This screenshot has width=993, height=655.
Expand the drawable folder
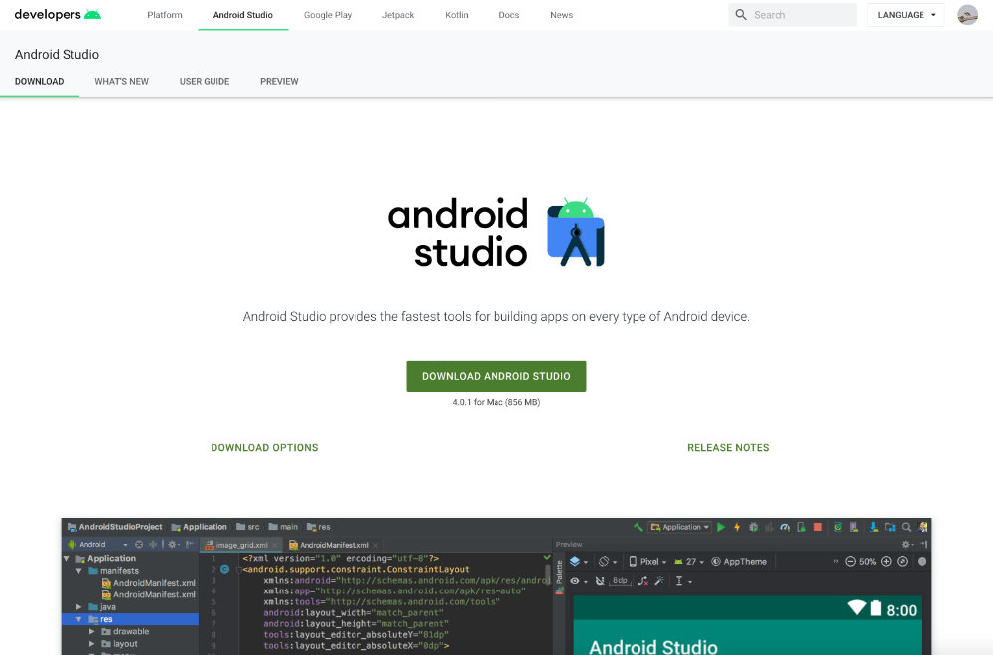(91, 631)
